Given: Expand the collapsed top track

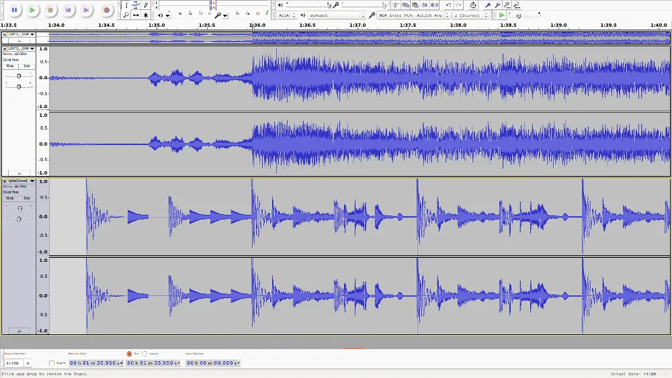Looking at the screenshot, I should click(x=19, y=41).
